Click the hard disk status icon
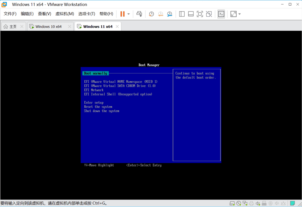The width and height of the screenshot is (302, 207). click(232, 203)
